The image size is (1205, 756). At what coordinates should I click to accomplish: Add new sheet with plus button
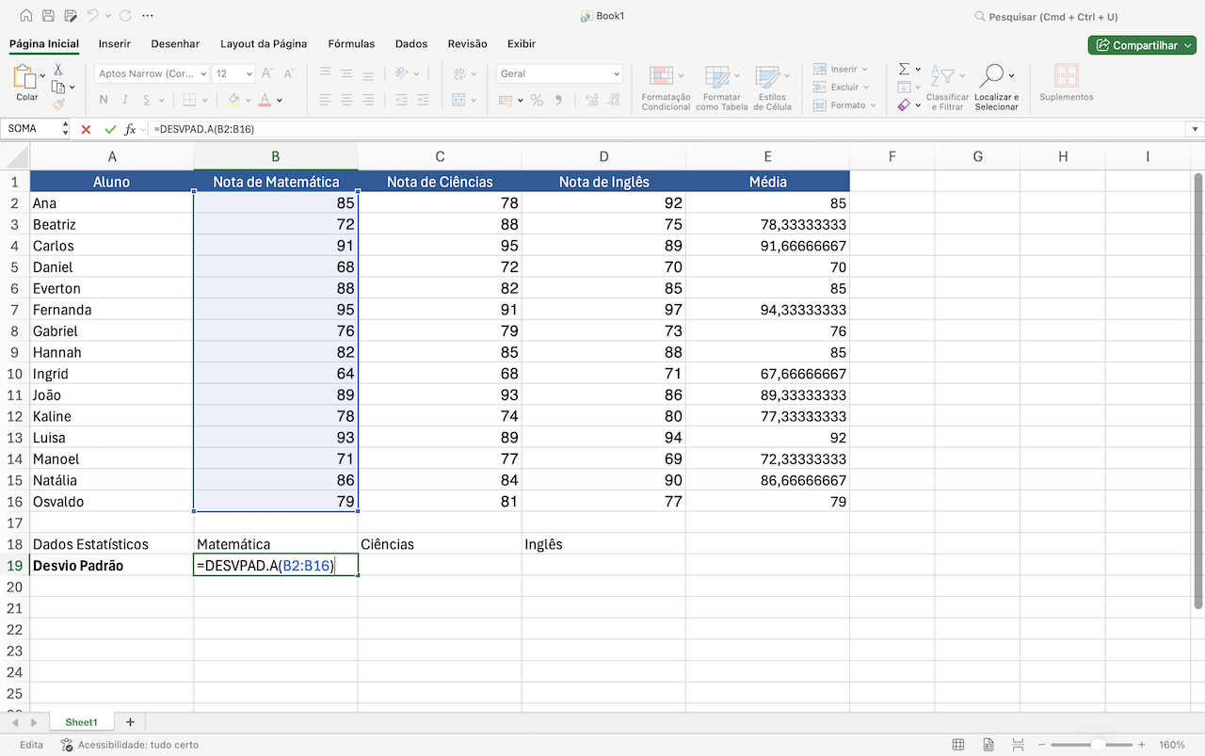130,722
